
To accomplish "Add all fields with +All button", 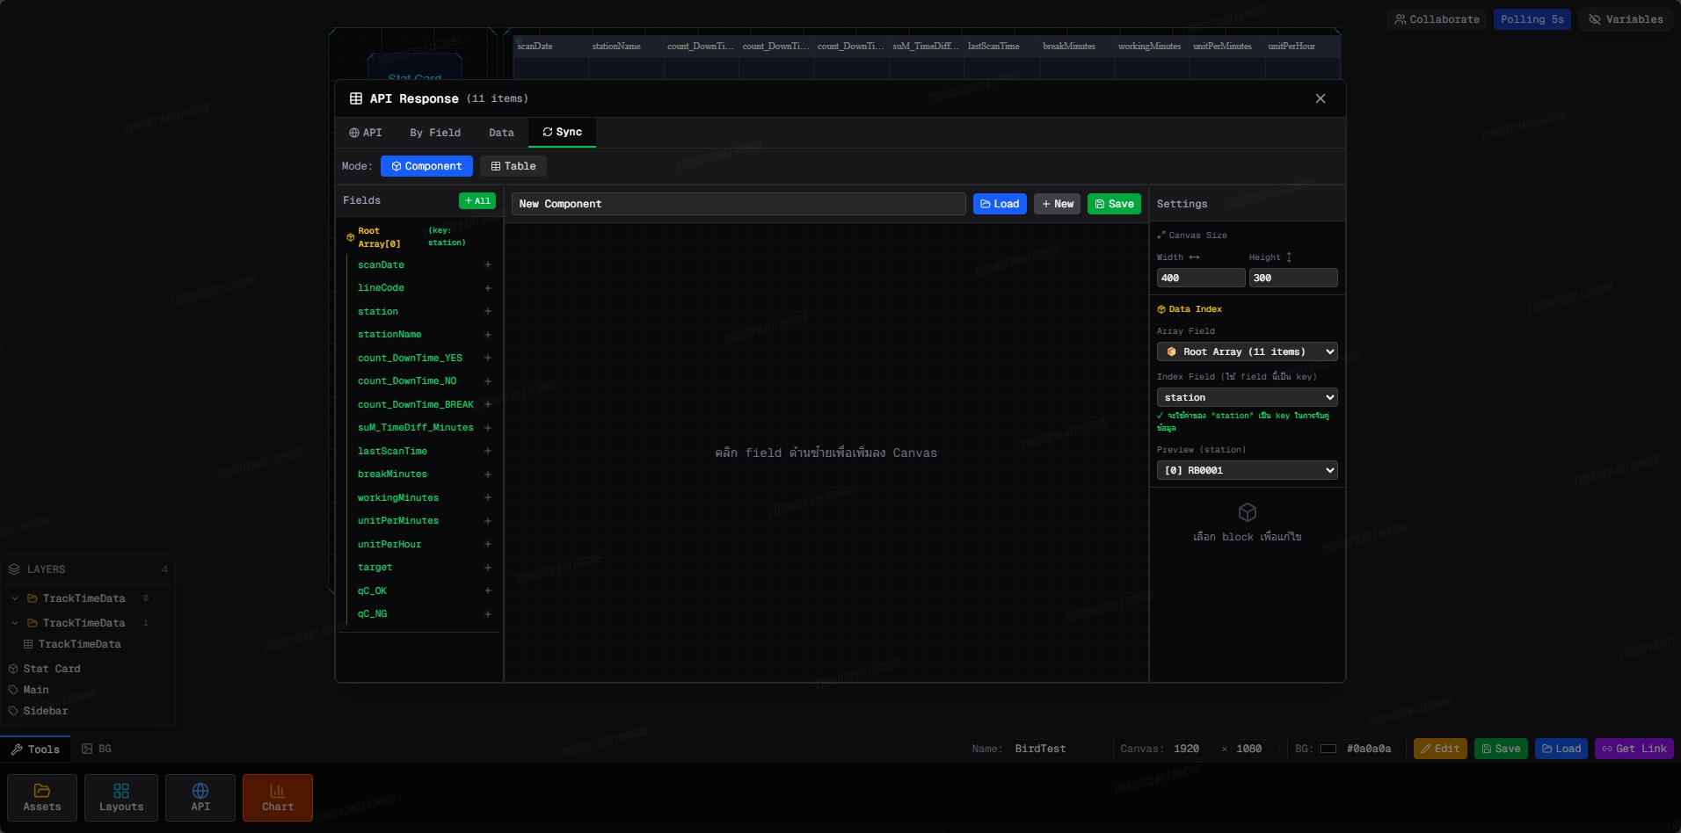I will (x=477, y=201).
